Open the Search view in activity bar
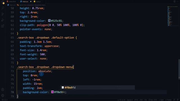 click(3, 8)
